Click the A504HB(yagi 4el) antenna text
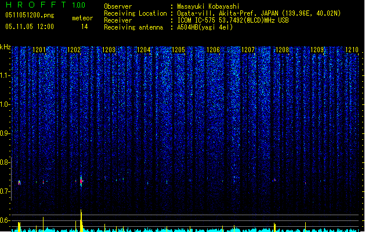 [205, 27]
